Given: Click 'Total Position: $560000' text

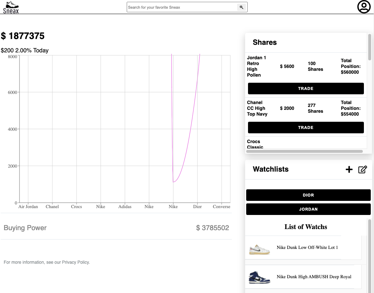Looking at the screenshot, I should [x=351, y=66].
